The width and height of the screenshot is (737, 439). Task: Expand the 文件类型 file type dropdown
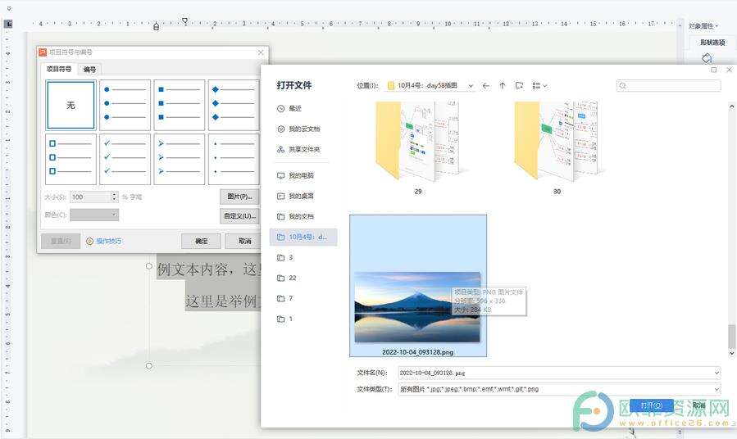tap(717, 389)
